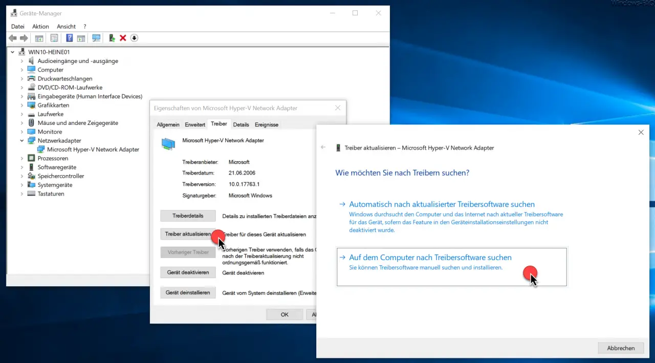
Task: Open the ? help menu
Action: pos(85,27)
